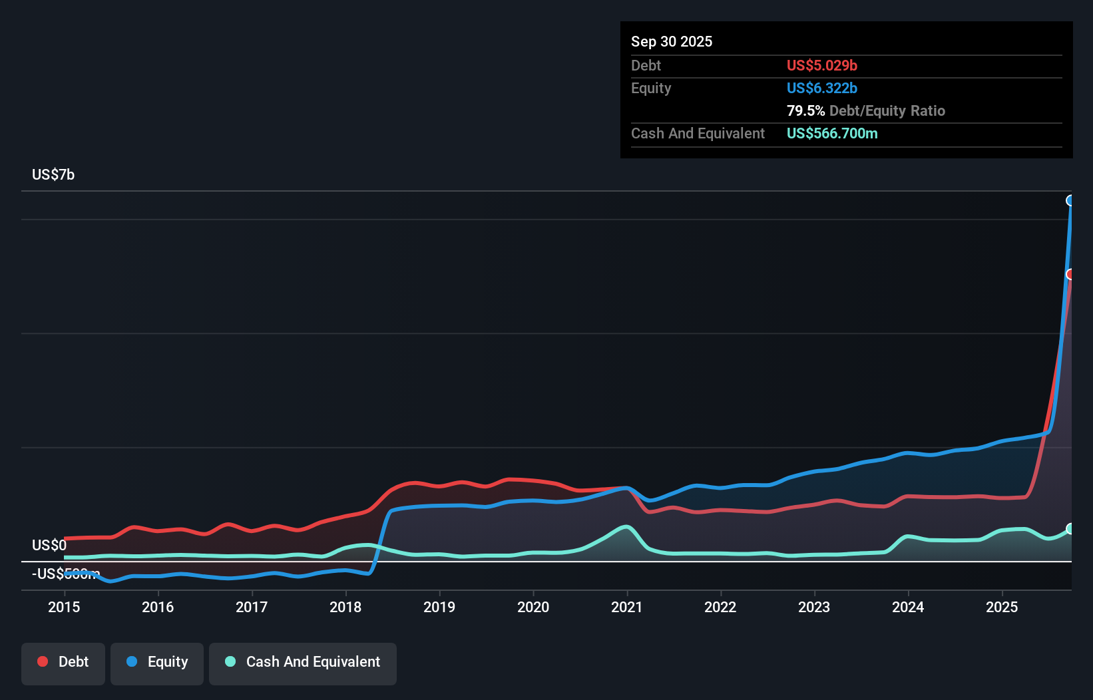Select the teal Cash endpoint marker on chart
Viewport: 1093px width, 700px height.
tap(1071, 529)
